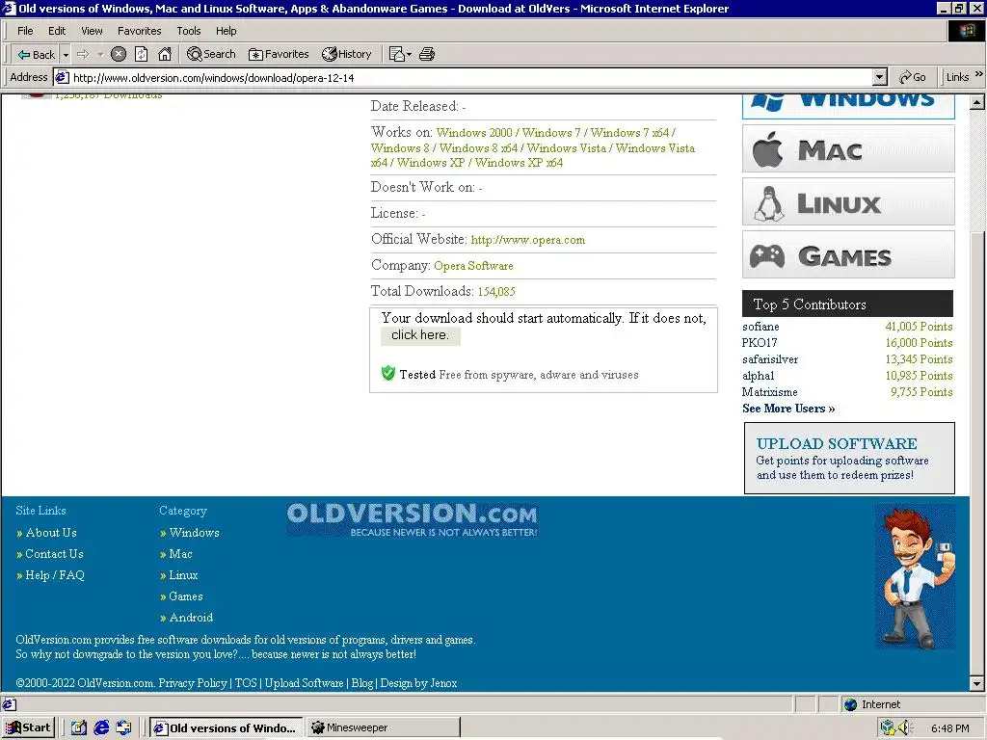Click contributor sofiane
The width and height of the screenshot is (987, 740).
[x=760, y=327]
